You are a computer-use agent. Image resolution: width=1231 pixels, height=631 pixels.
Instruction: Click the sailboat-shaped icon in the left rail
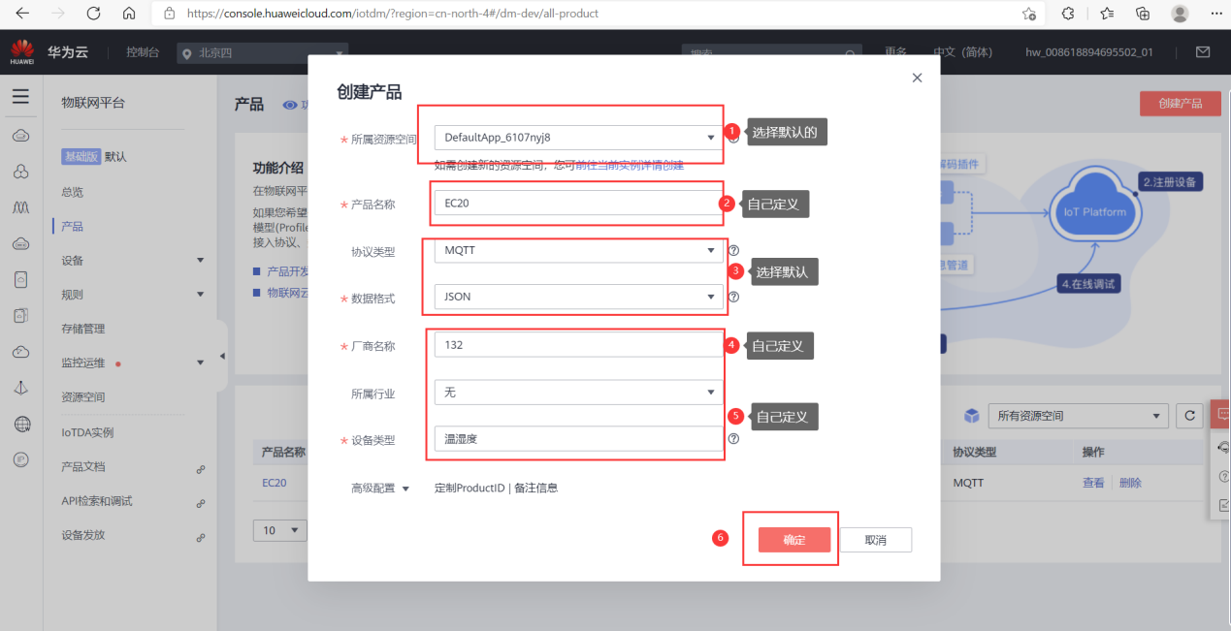click(x=20, y=388)
